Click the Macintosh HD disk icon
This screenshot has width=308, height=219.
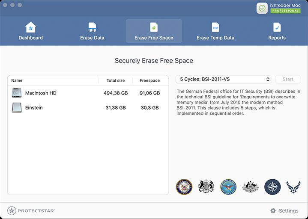(17, 93)
